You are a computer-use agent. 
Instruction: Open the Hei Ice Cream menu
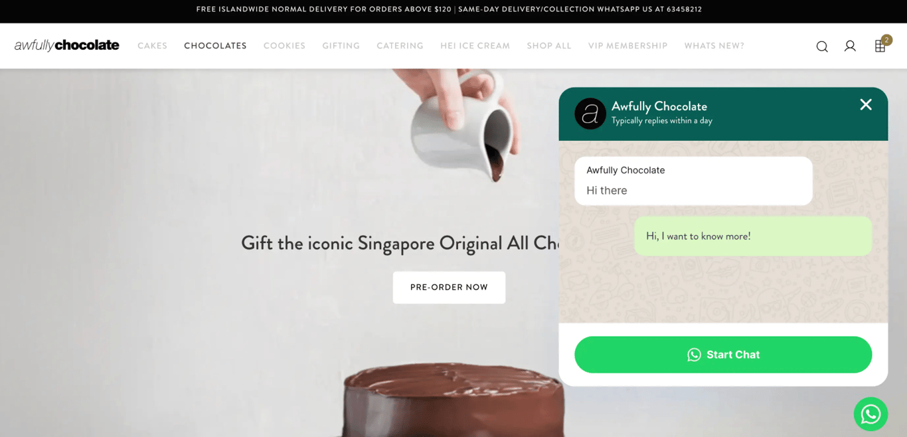(x=475, y=46)
